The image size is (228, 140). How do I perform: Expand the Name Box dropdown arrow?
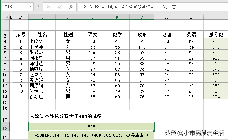point(31,6)
